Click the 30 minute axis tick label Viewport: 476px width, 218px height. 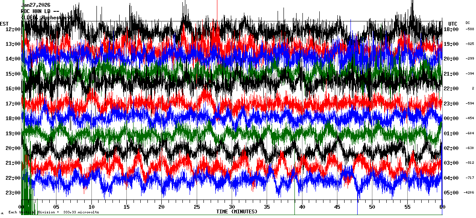click(232, 207)
